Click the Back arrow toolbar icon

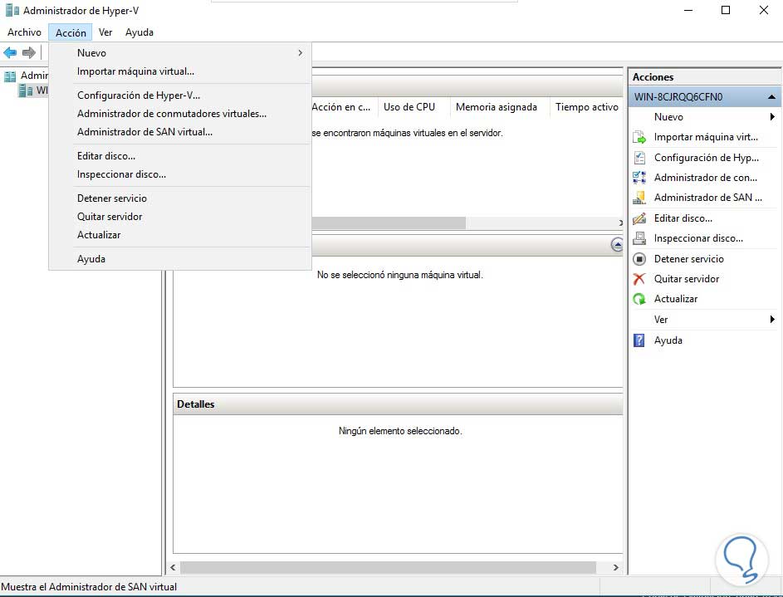(x=10, y=52)
